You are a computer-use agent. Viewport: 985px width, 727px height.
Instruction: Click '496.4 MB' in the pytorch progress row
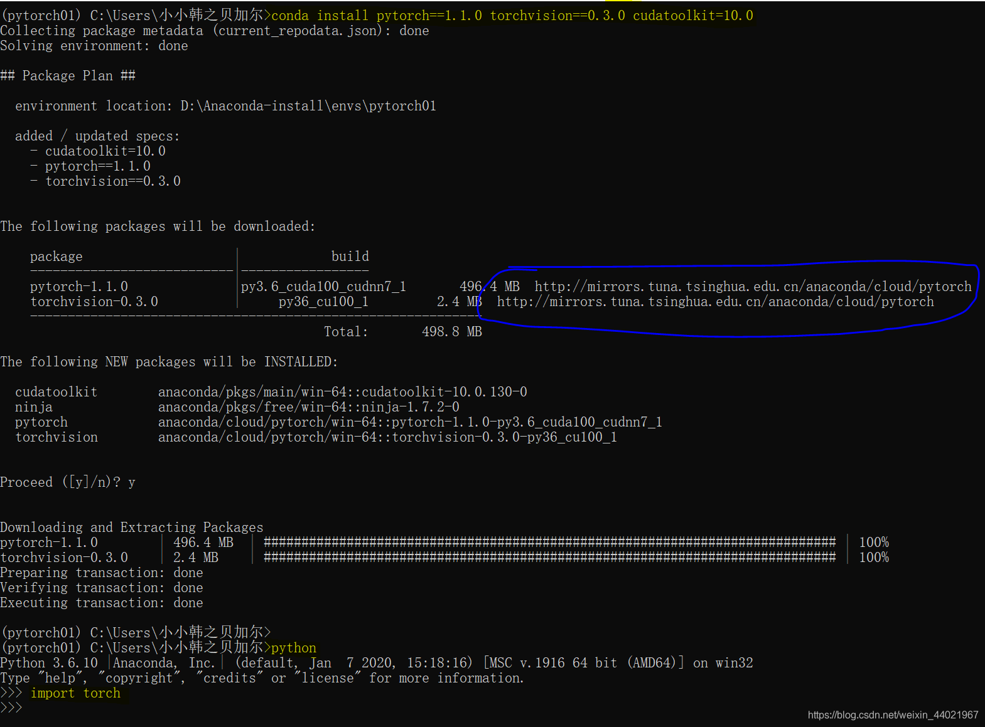pos(203,542)
